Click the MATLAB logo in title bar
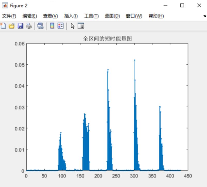The image size is (207, 187). click(x=5, y=5)
